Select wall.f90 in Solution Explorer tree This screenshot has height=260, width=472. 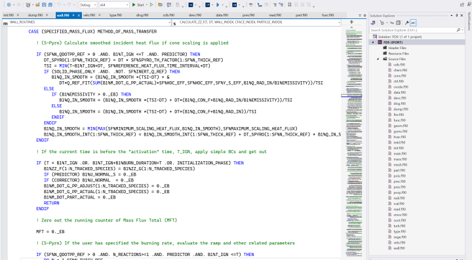click(x=399, y=248)
